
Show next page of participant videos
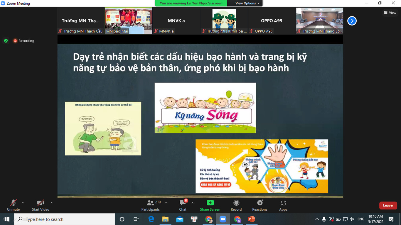352,21
